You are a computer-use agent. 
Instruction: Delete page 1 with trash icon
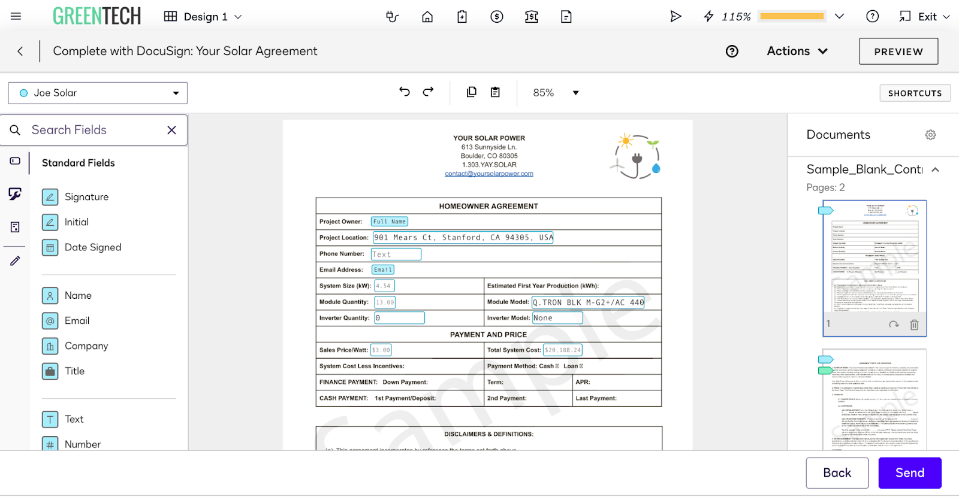click(914, 325)
